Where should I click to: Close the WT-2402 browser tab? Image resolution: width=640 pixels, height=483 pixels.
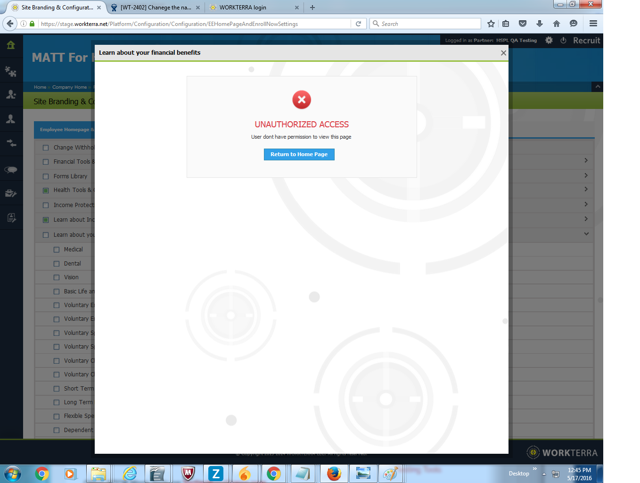[198, 8]
